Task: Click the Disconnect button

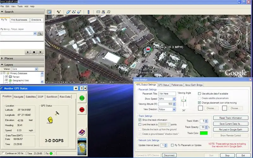Action: coord(169,155)
